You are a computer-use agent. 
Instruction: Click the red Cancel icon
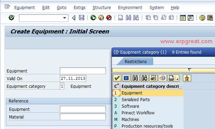point(109,18)
